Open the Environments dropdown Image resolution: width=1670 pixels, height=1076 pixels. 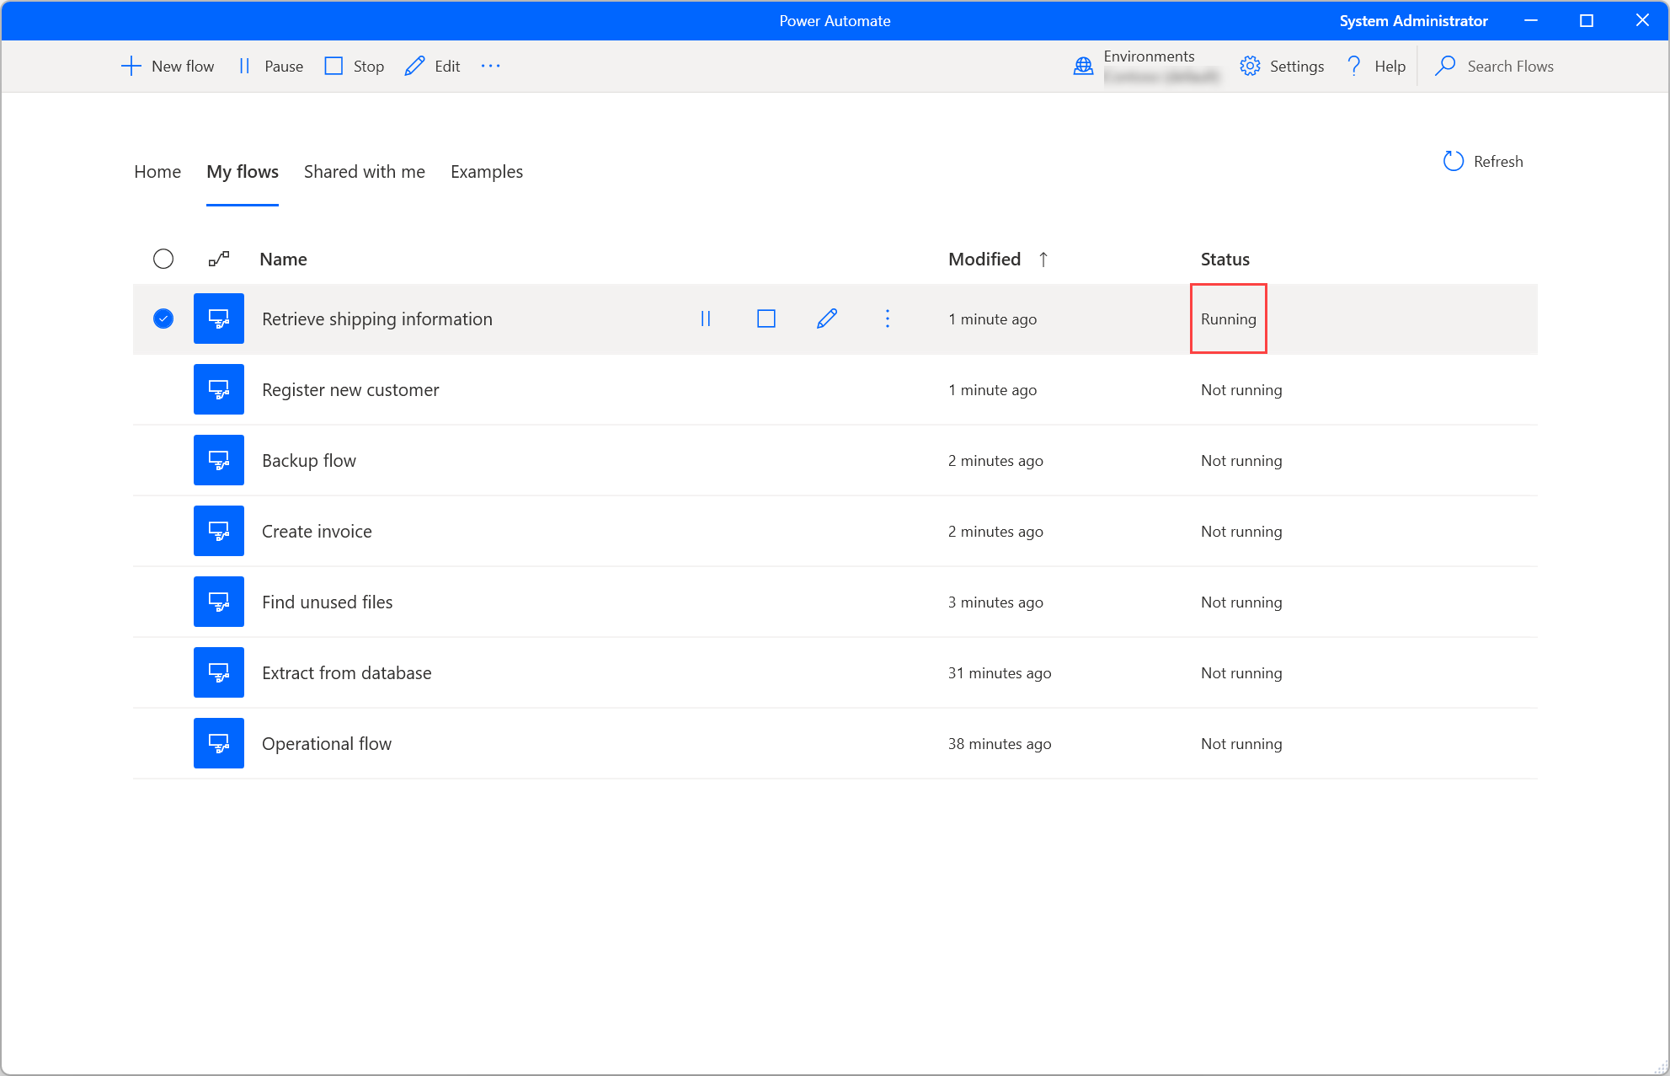coord(1144,66)
